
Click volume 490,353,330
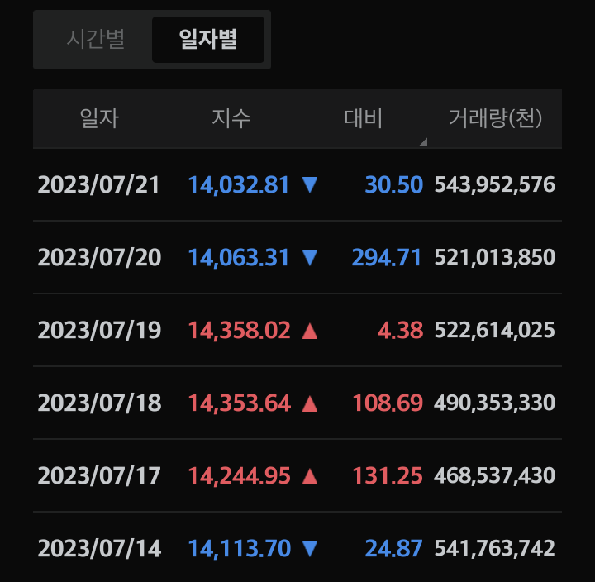tap(495, 403)
